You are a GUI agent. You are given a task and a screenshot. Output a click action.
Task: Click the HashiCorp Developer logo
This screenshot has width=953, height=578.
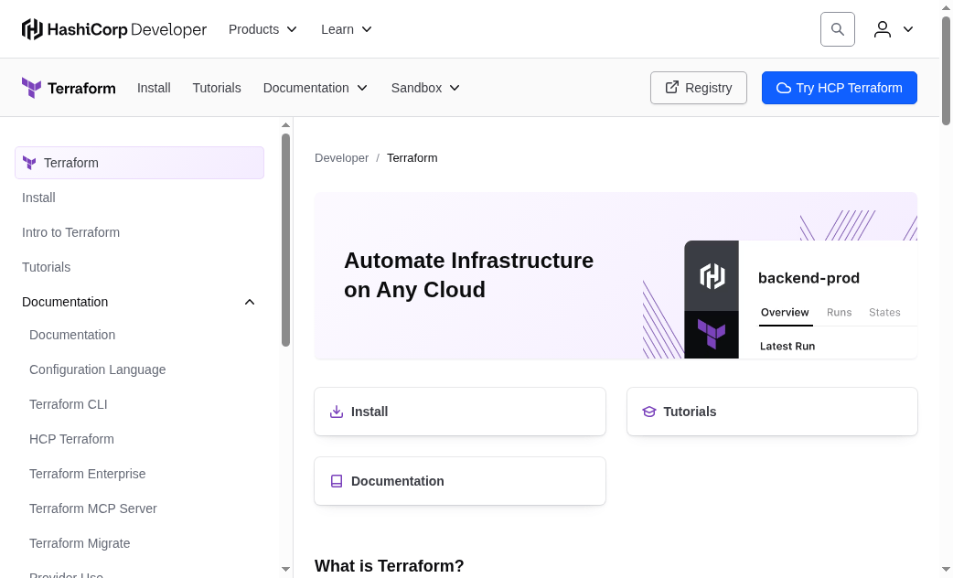pos(113,29)
